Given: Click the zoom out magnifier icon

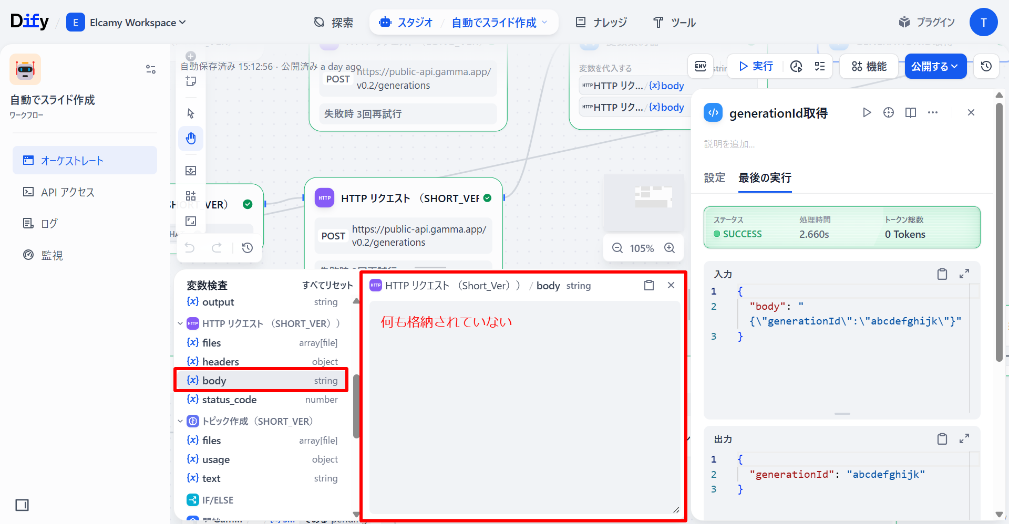Looking at the screenshot, I should click(617, 248).
